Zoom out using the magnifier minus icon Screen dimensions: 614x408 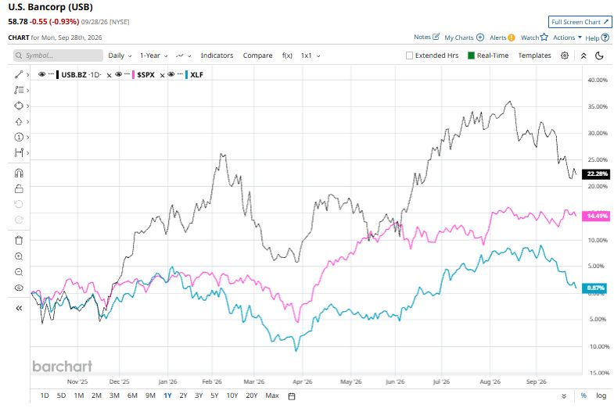(x=19, y=272)
